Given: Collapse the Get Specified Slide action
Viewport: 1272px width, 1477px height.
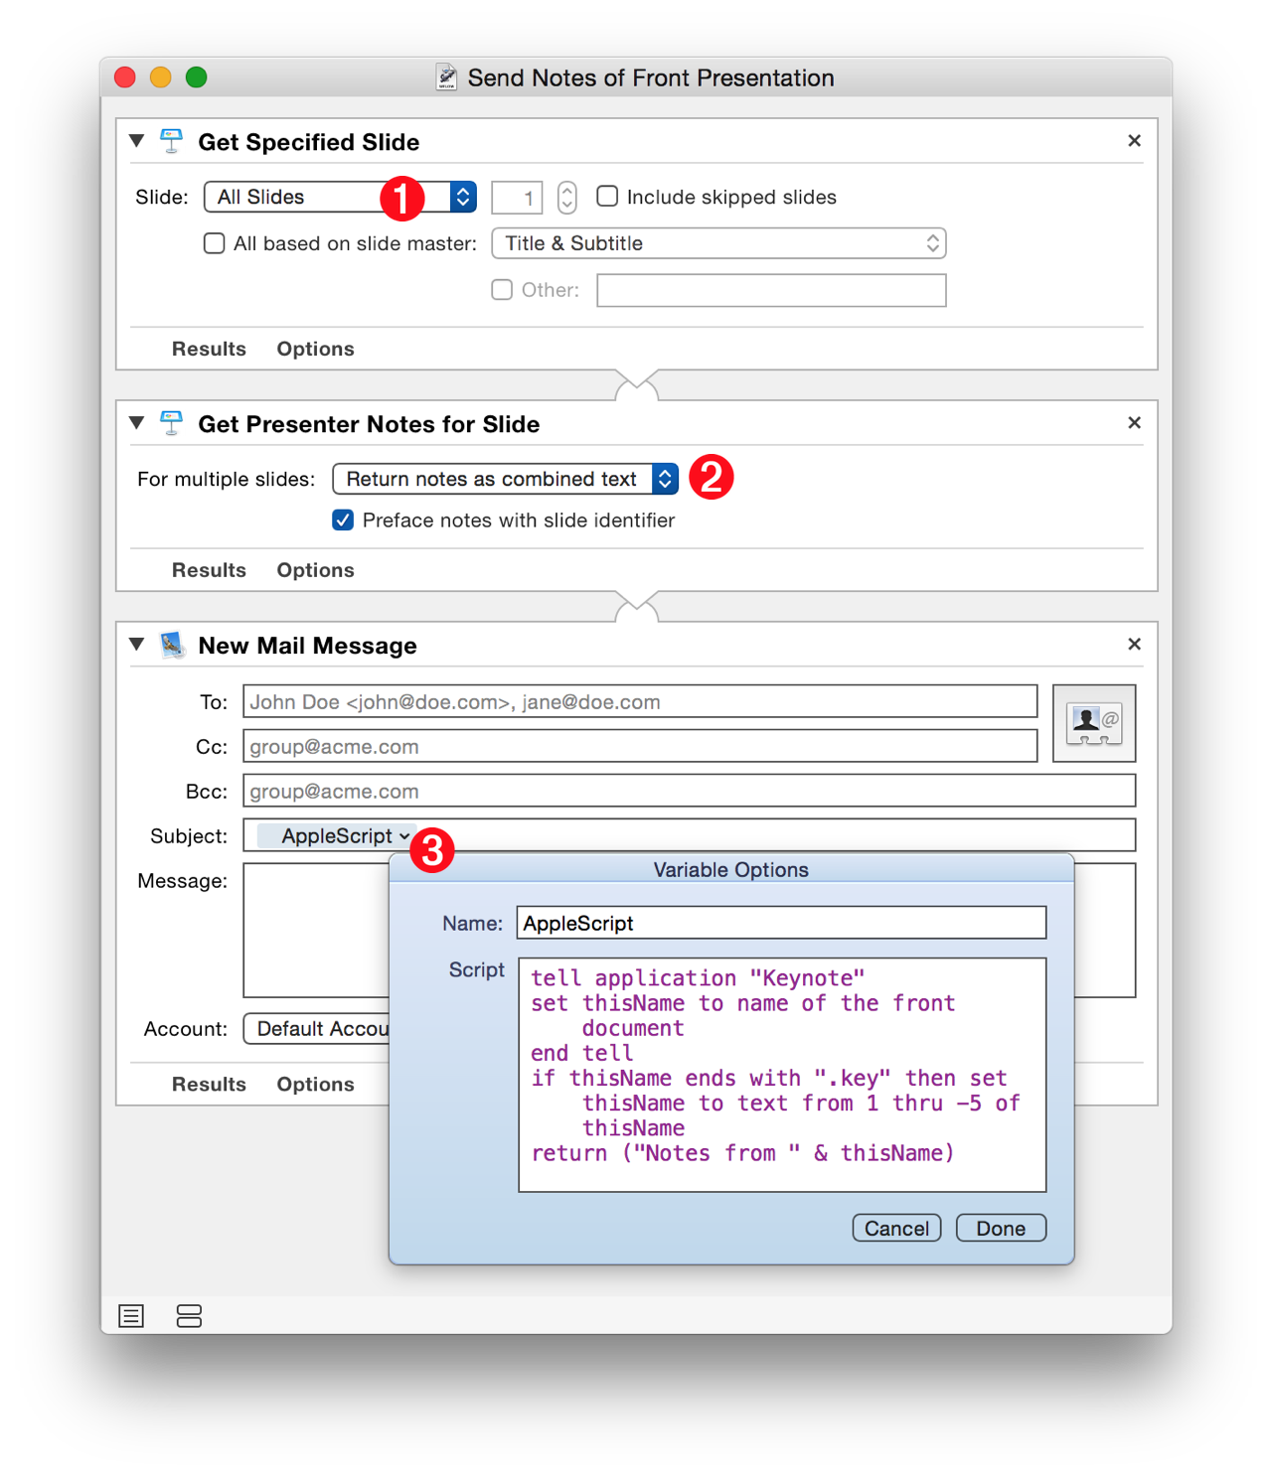Looking at the screenshot, I should coord(137,141).
